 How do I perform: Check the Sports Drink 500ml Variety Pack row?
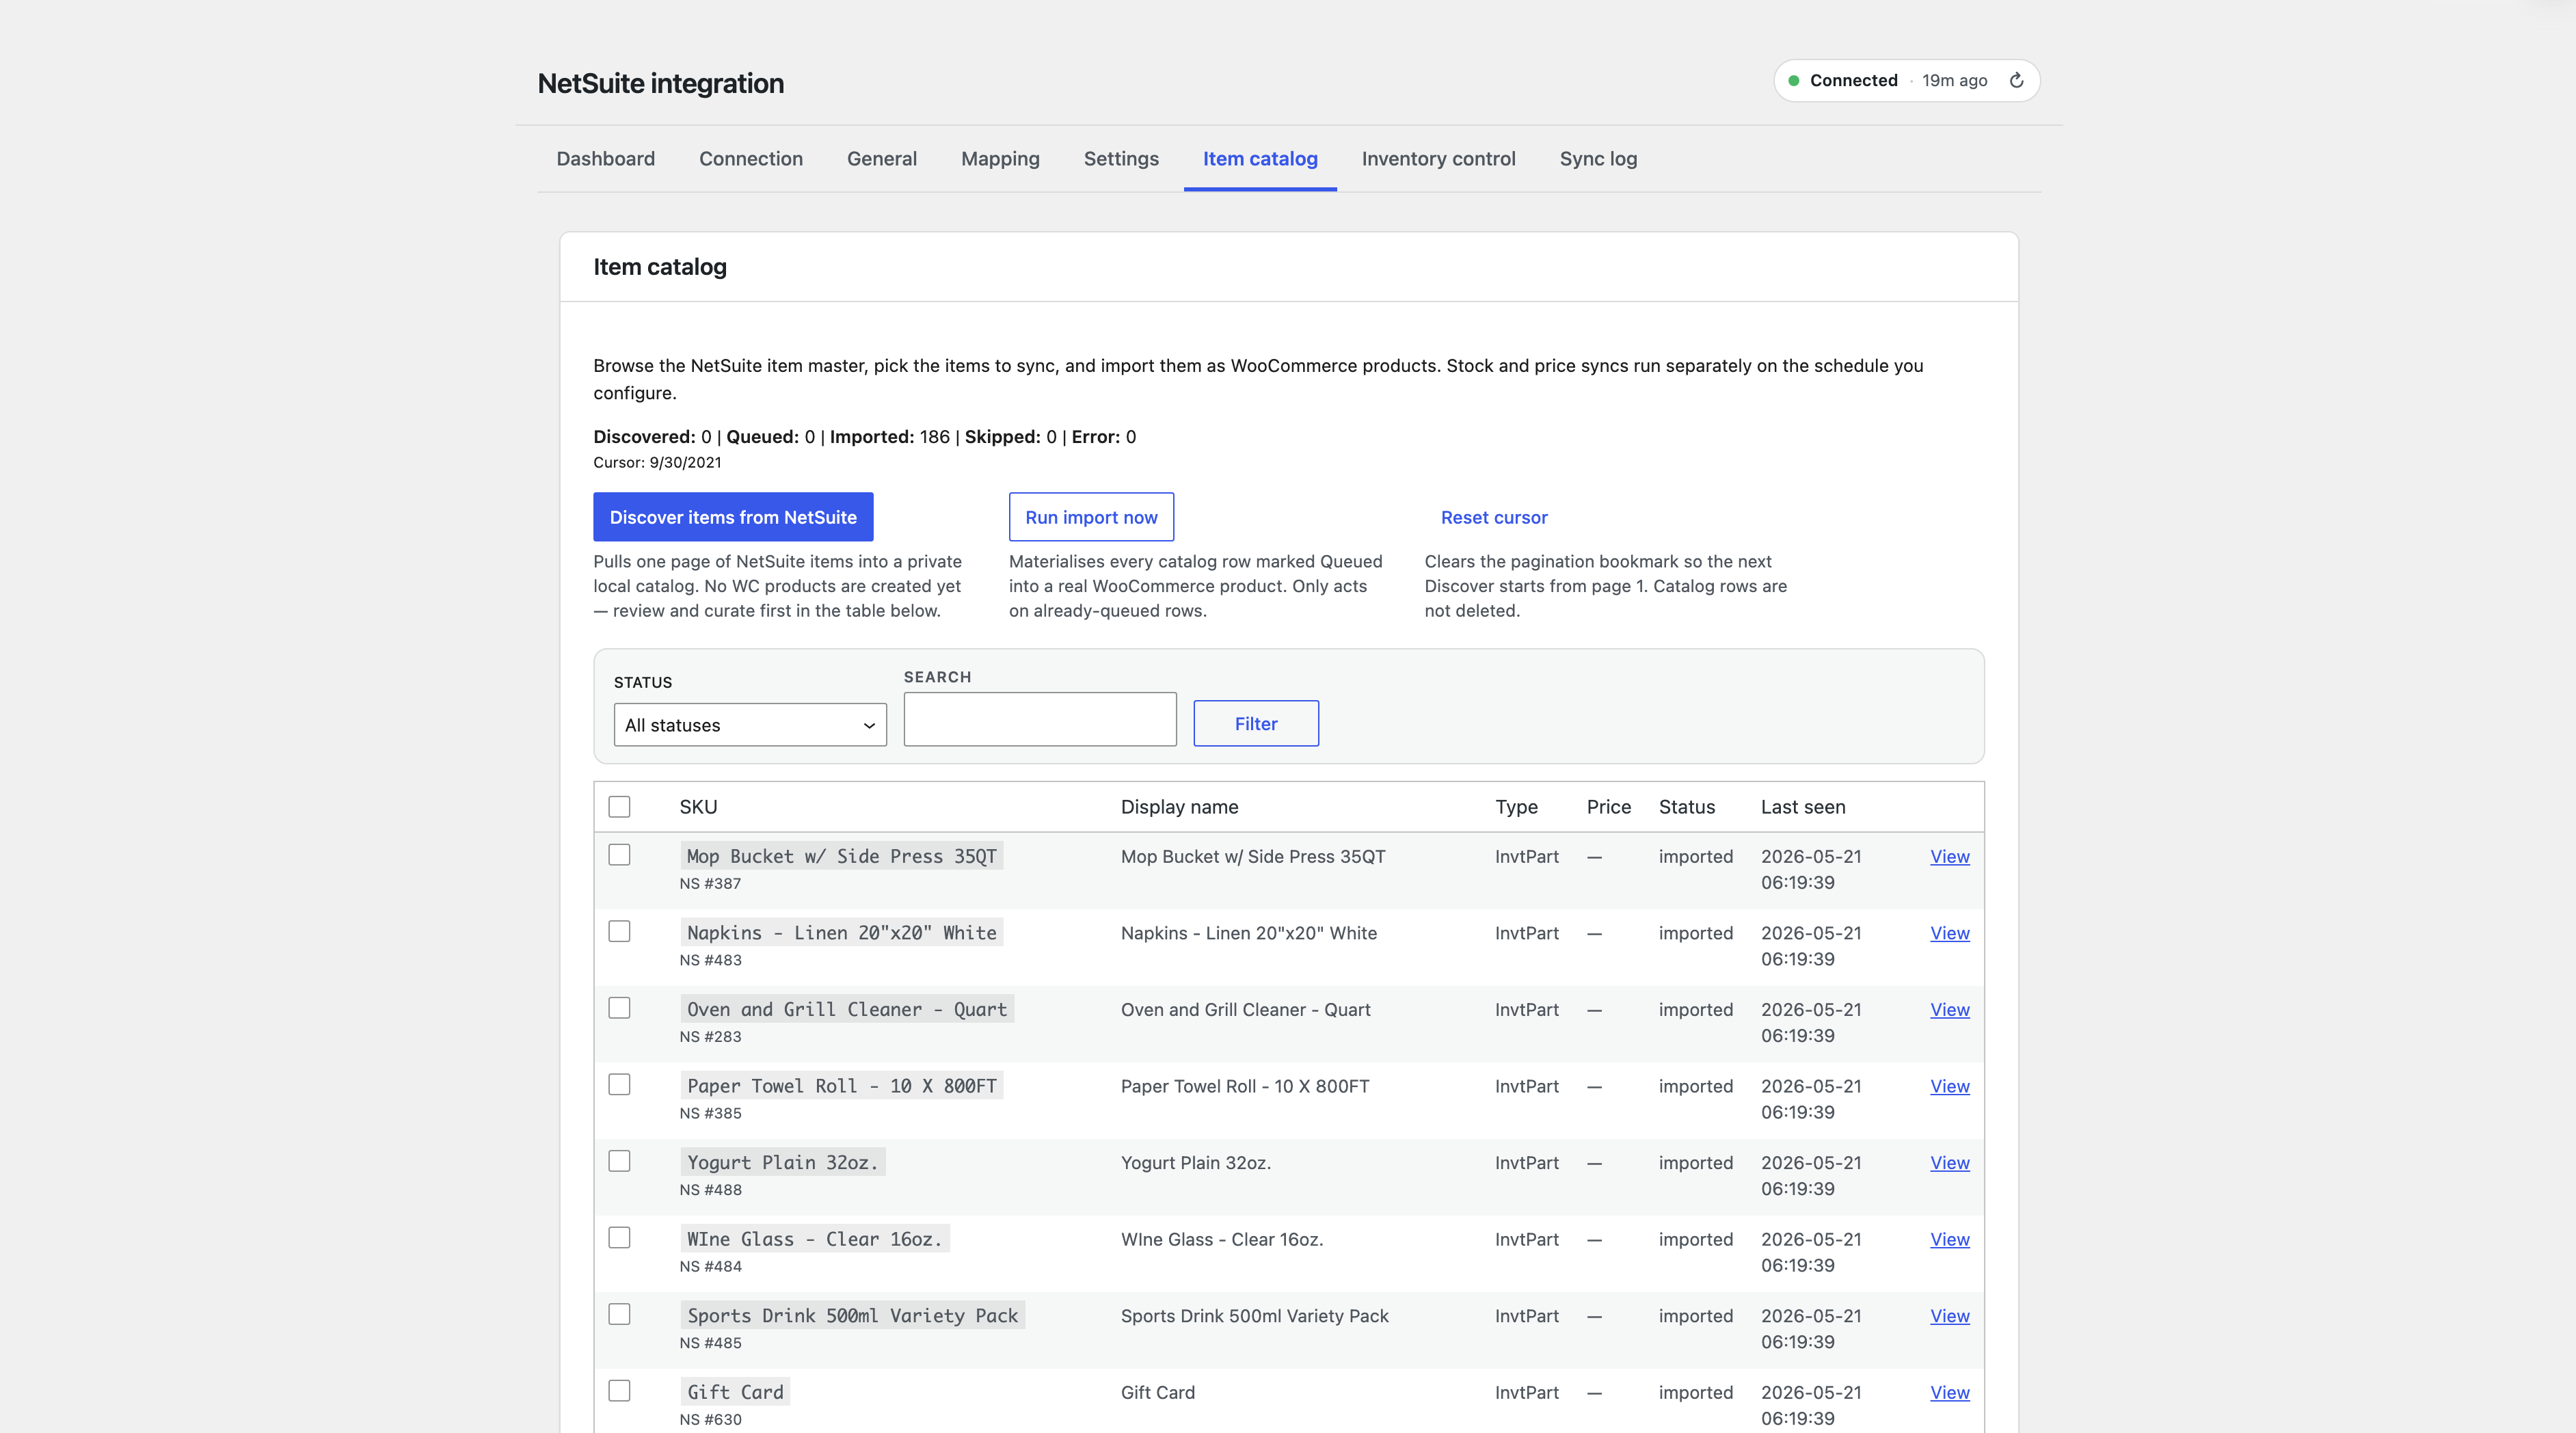pos(620,1315)
